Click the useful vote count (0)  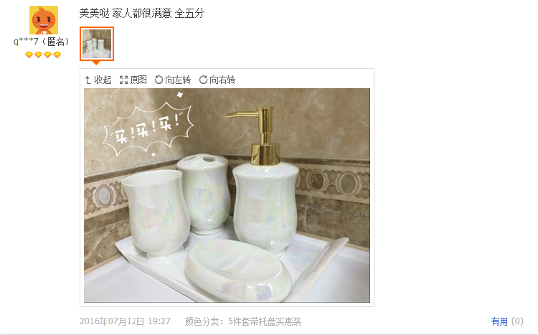517,321
